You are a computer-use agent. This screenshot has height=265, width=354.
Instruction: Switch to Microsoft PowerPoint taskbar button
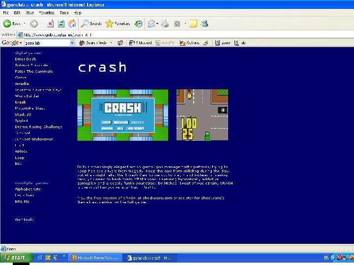(x=95, y=258)
